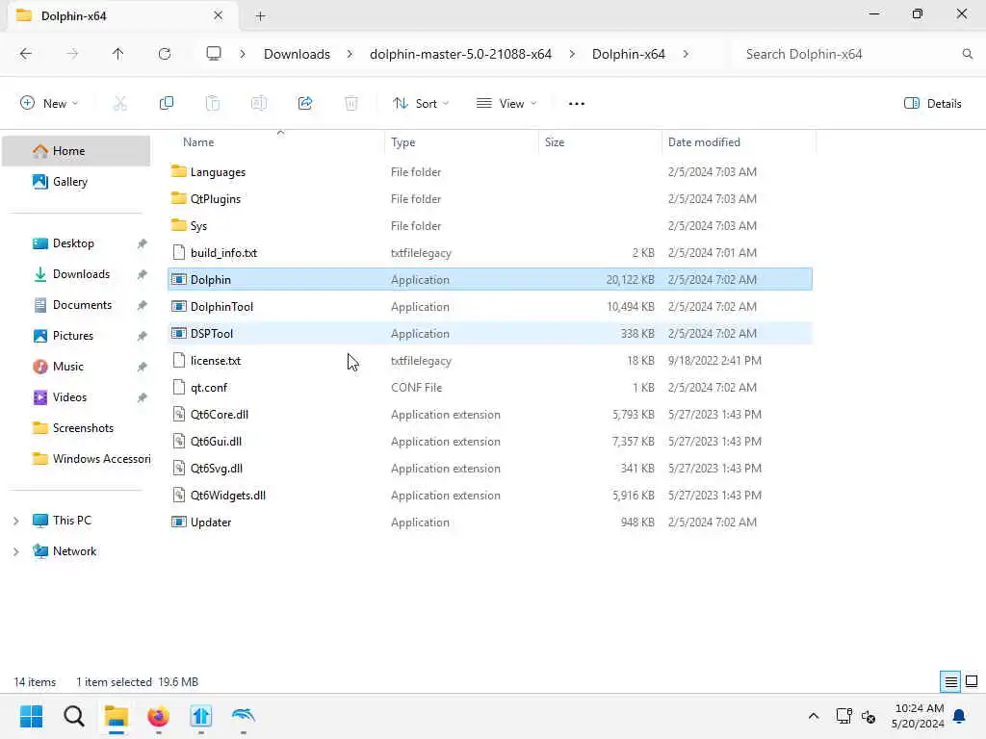Click the taskbar app with upward arrow icon
This screenshot has width=986, height=739.
click(x=201, y=716)
